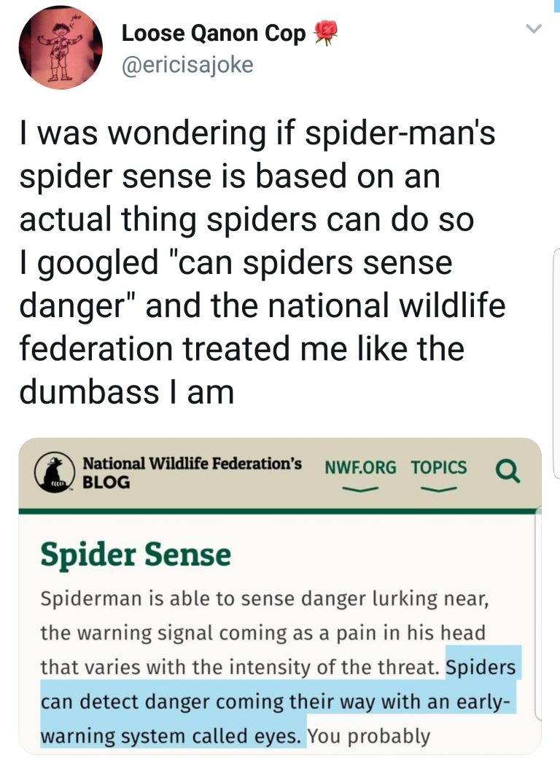The width and height of the screenshot is (560, 774).
Task: Click the blue highlighted sentence about eyes
Action: [277, 701]
